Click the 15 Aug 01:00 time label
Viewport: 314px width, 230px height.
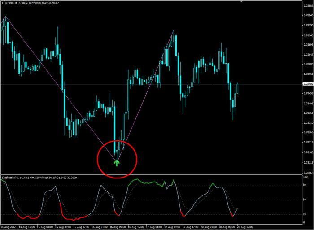click(x=45, y=227)
